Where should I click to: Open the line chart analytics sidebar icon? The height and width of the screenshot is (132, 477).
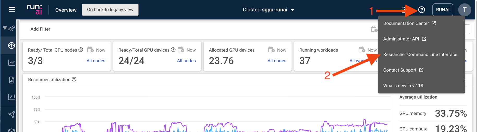coord(11,63)
